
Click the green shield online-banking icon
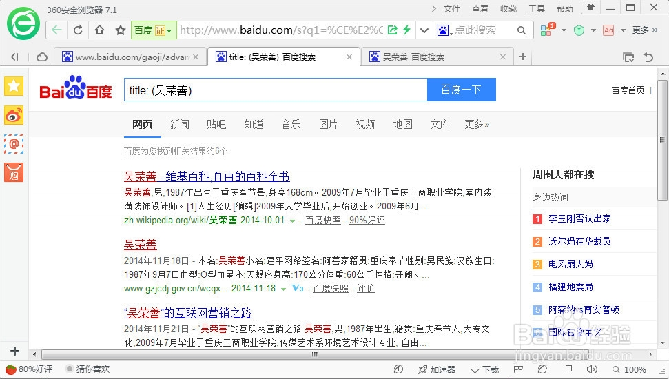point(579,30)
